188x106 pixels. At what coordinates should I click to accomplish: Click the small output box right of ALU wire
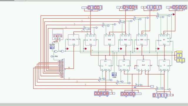pyautogui.click(x=152, y=86)
